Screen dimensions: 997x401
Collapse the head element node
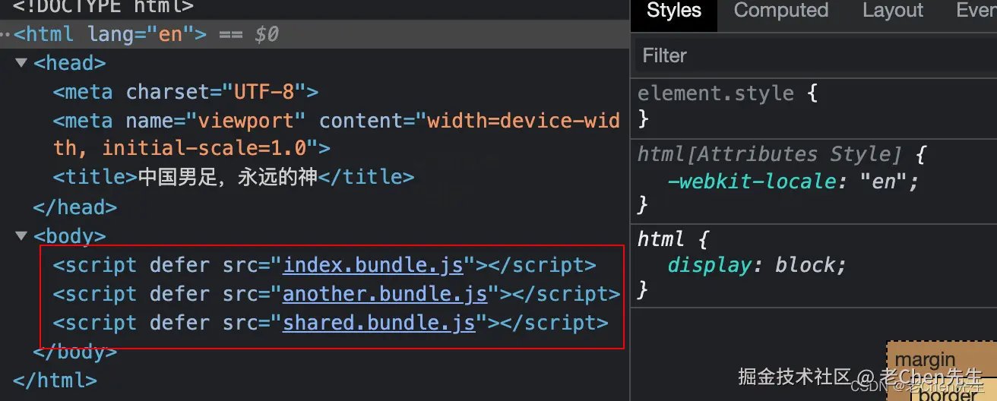pos(21,63)
